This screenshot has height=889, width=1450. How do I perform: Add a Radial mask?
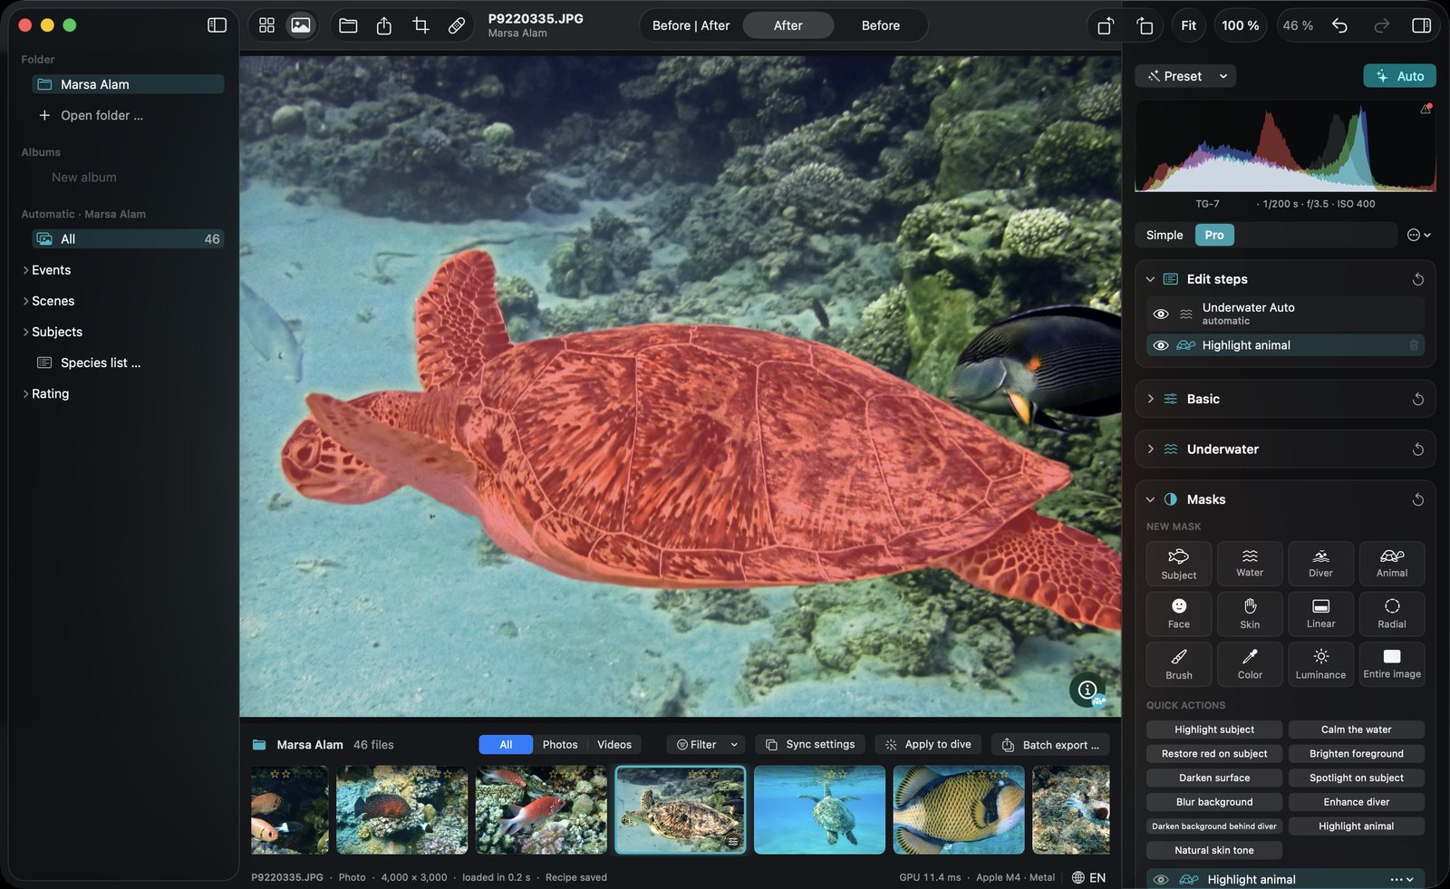coord(1392,614)
